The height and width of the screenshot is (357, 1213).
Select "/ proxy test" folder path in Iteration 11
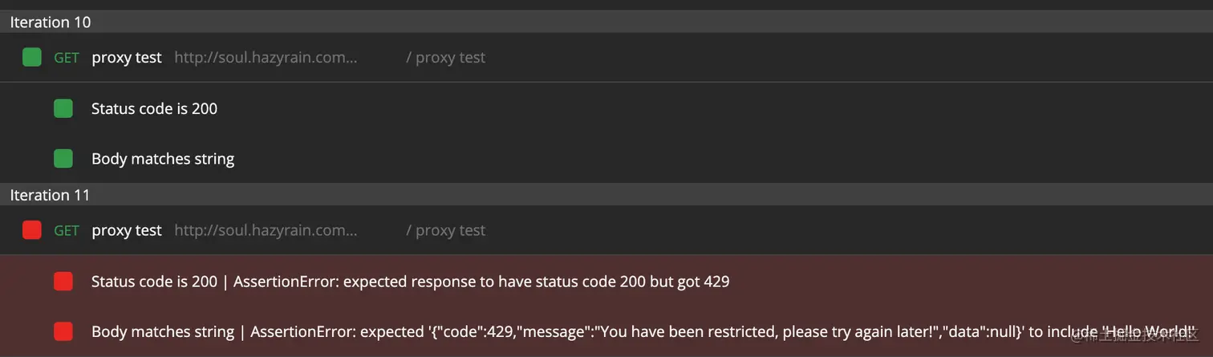445,230
